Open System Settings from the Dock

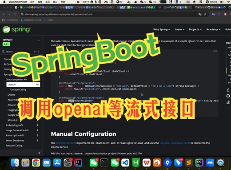point(68,163)
